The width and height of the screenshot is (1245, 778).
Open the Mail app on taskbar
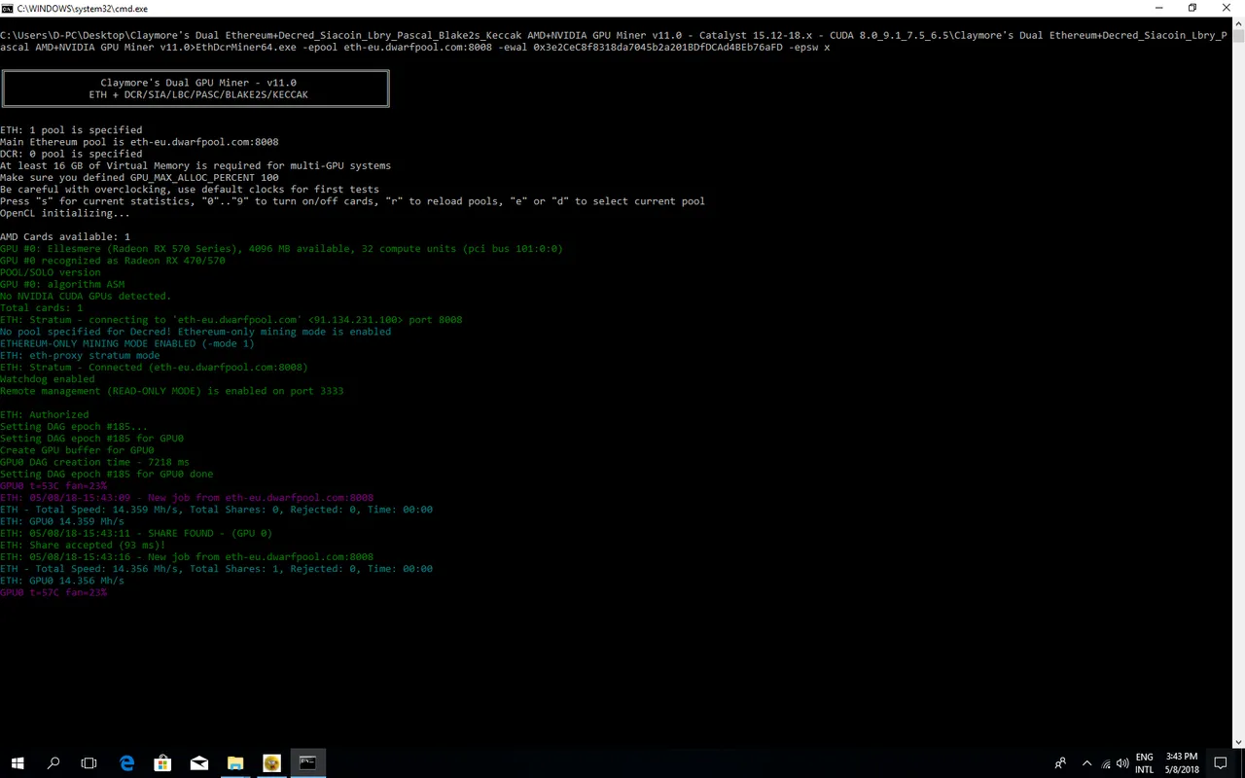198,763
